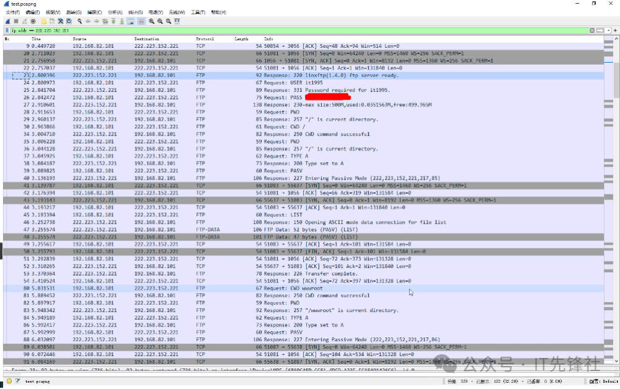Expand the Frame 23 details tree
This screenshot has width=620, height=389.
coord(6,369)
